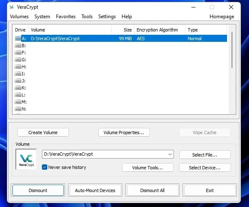Click the M: drive disk icon
Screen dimensions: 249x207
pyautogui.click(x=18, y=102)
